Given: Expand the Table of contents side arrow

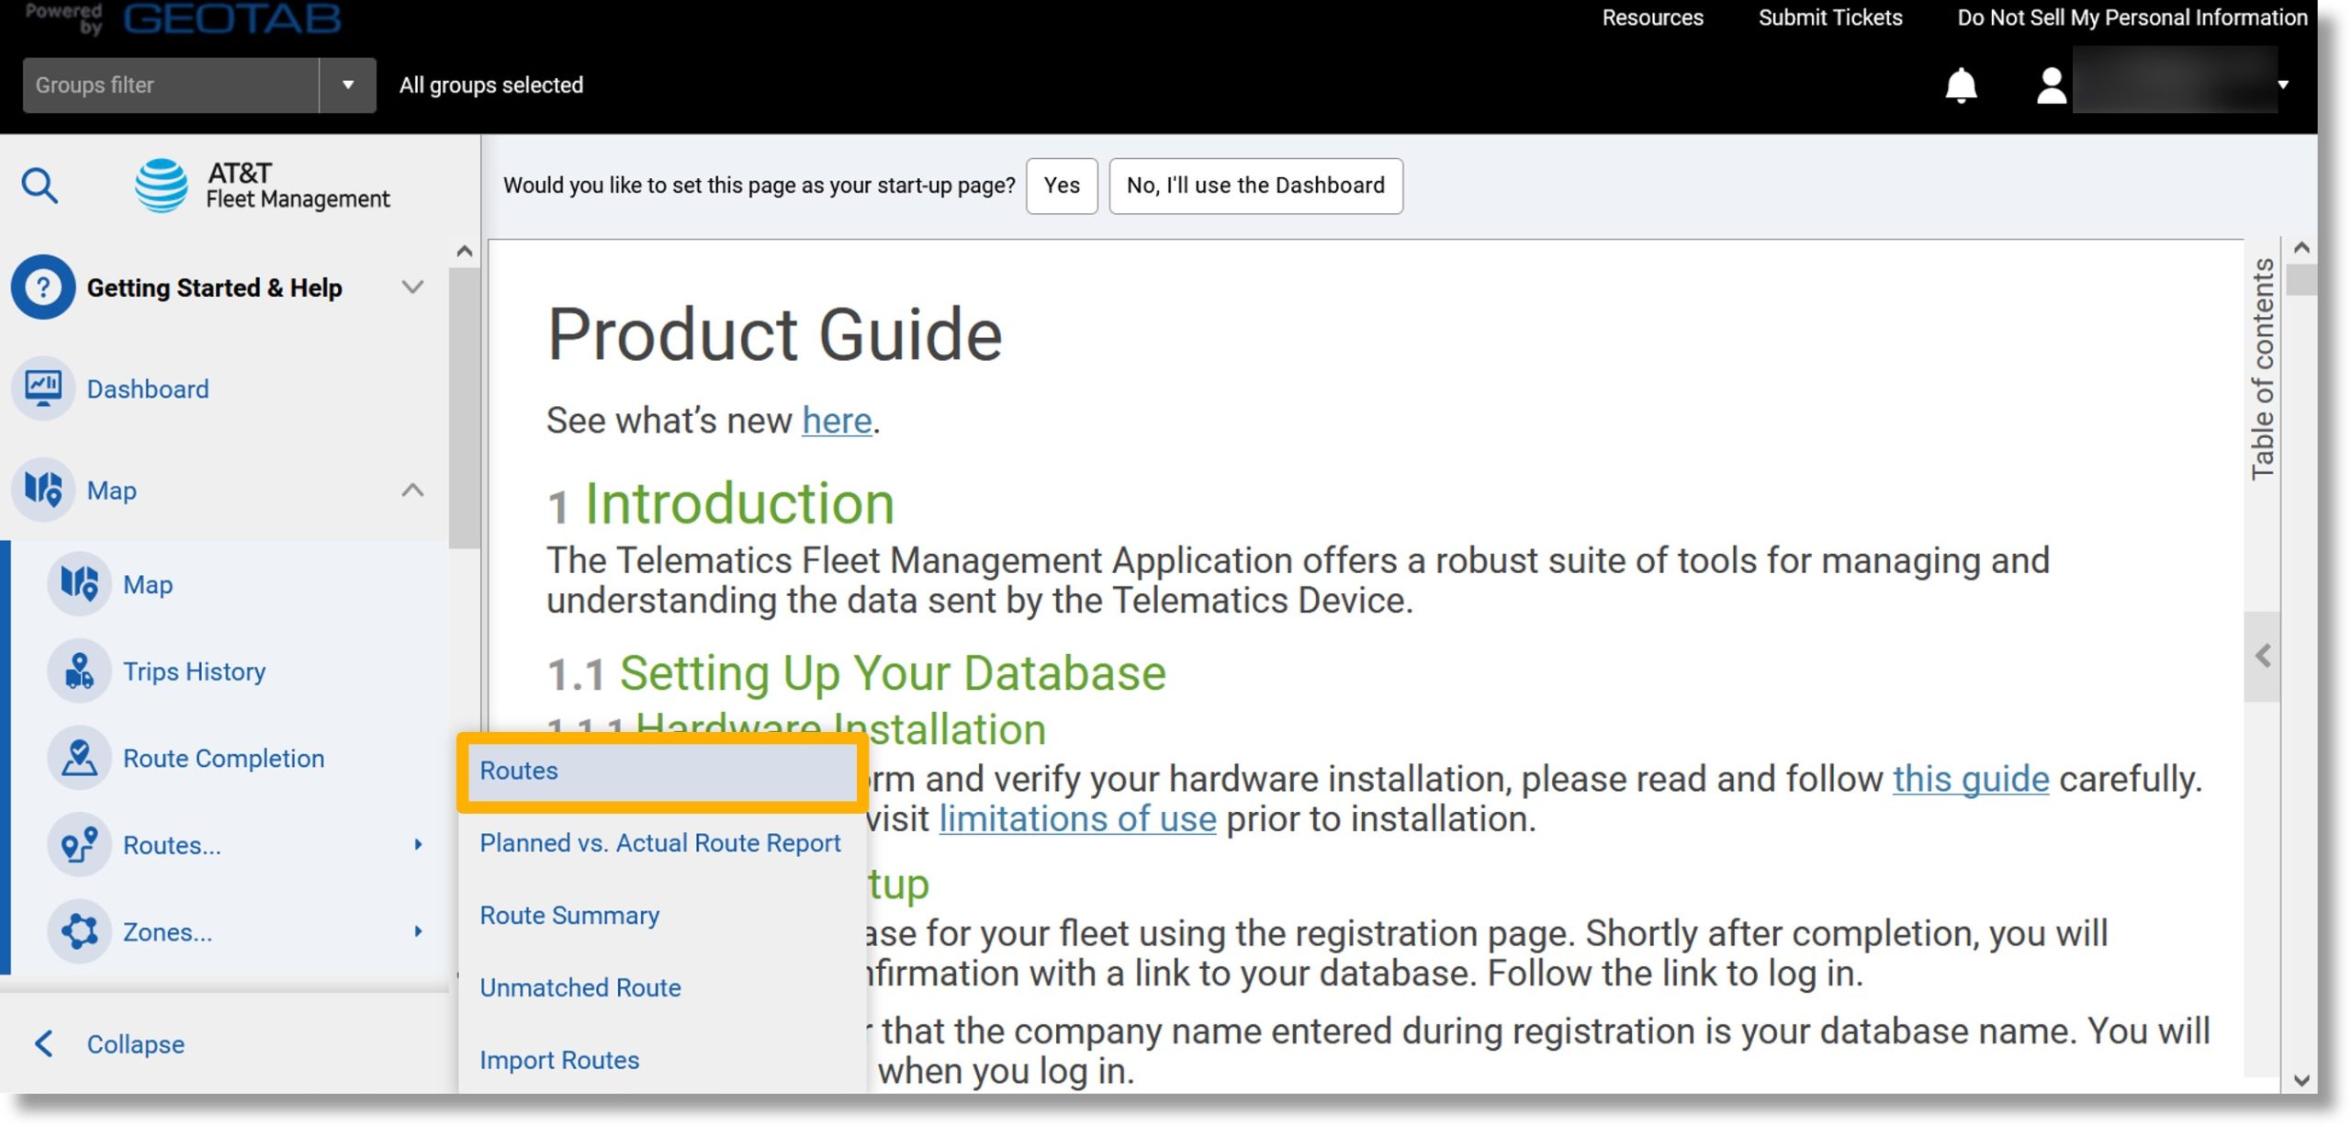Looking at the screenshot, I should point(2262,656).
